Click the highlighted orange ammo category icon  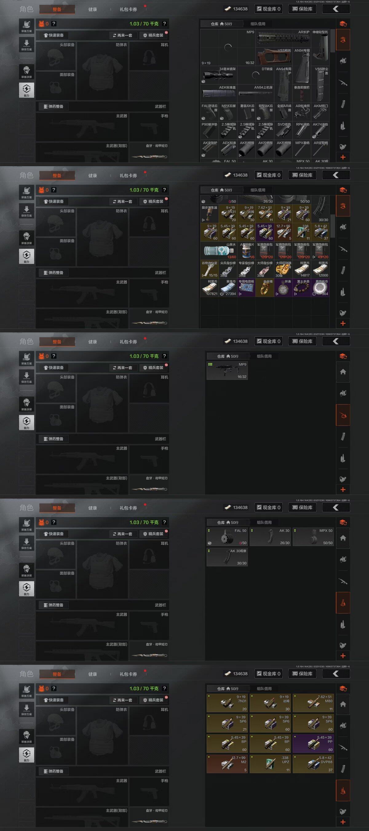343,790
